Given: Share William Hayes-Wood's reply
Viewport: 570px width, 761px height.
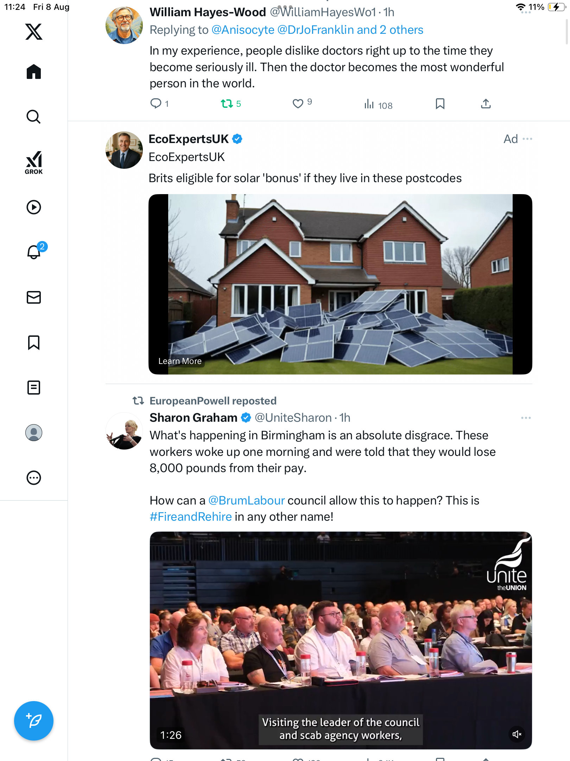Looking at the screenshot, I should [x=486, y=104].
